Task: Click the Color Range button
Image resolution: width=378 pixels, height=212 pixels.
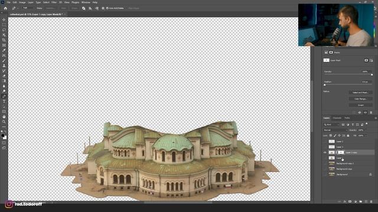Action: pyautogui.click(x=361, y=99)
